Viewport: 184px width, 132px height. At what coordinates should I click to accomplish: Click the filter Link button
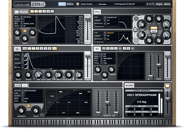coord(135,30)
